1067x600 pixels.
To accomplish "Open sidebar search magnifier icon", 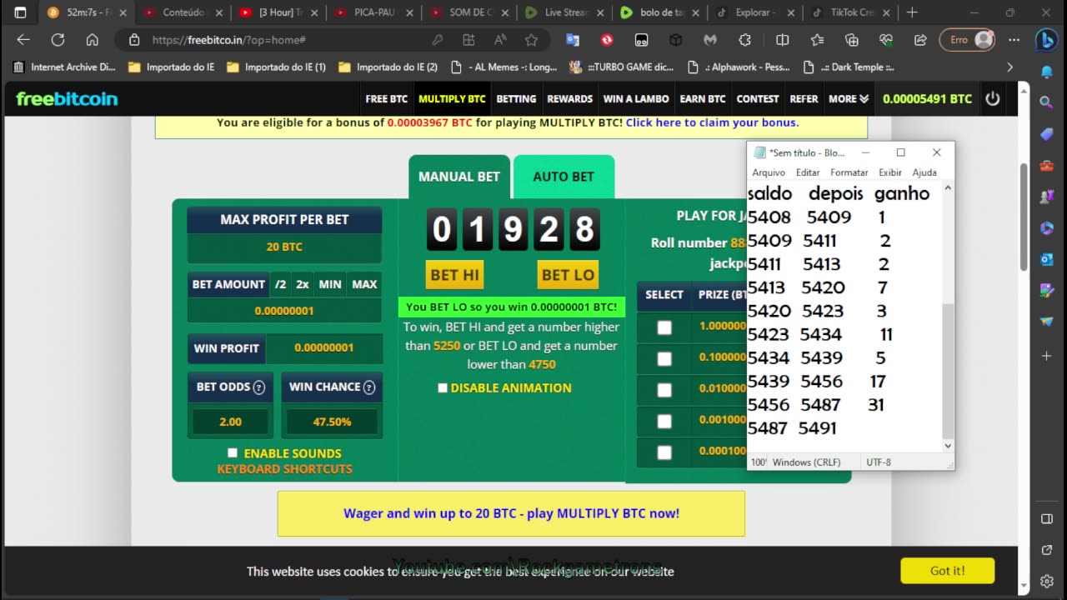I will pos(1047,102).
